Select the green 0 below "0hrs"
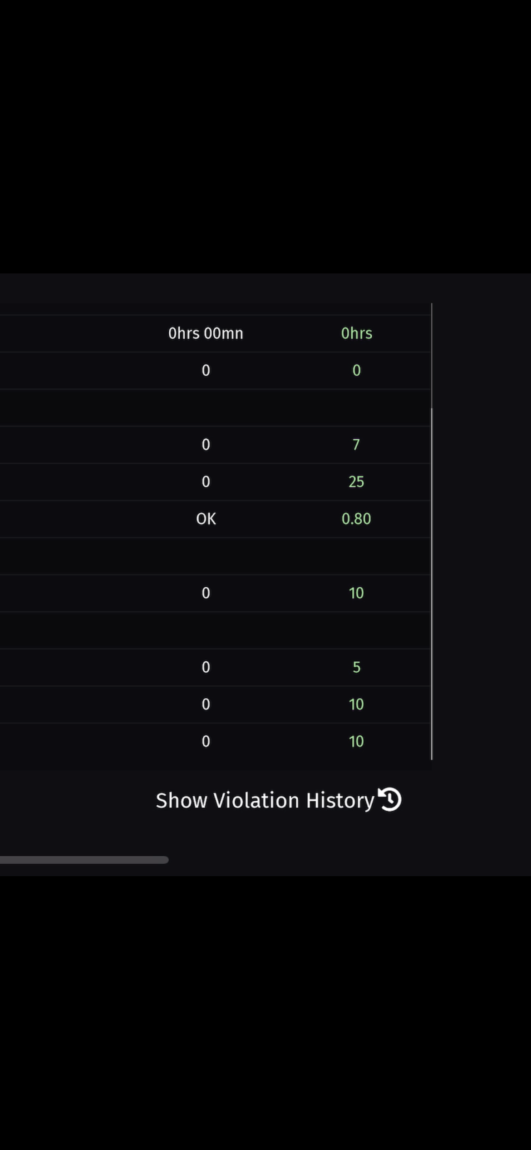 click(356, 371)
